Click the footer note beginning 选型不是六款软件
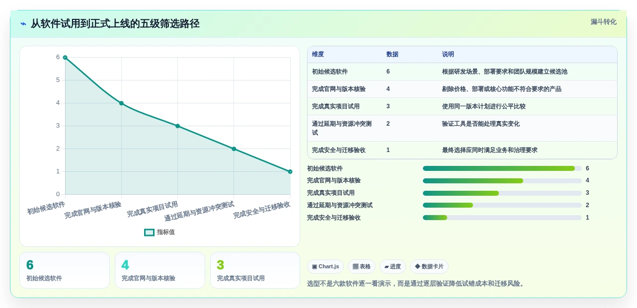Viewport: 637px width, 308px height. click(416, 284)
